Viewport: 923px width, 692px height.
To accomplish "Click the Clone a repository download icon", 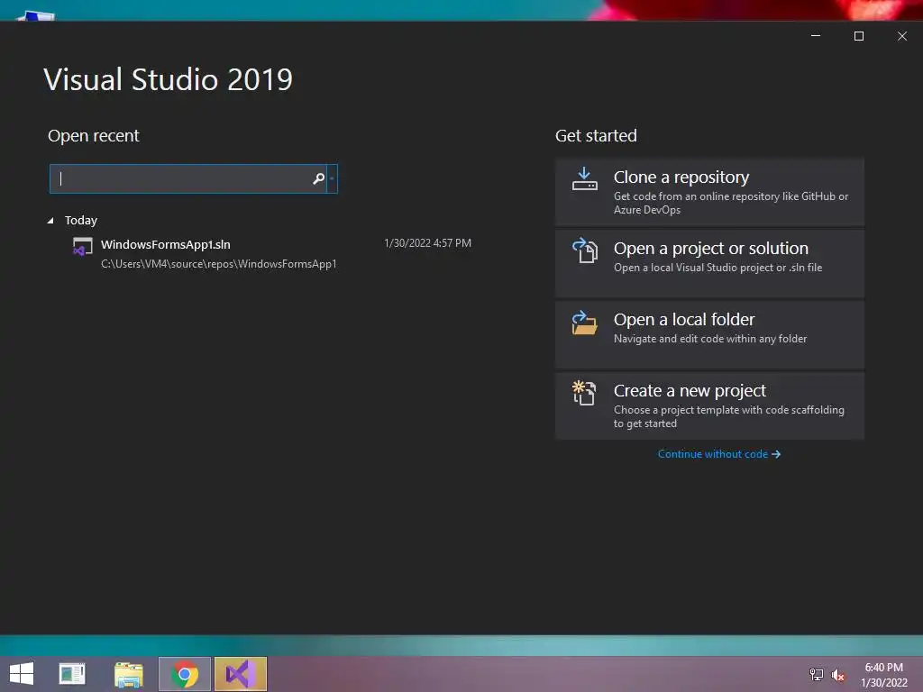I will click(x=584, y=179).
